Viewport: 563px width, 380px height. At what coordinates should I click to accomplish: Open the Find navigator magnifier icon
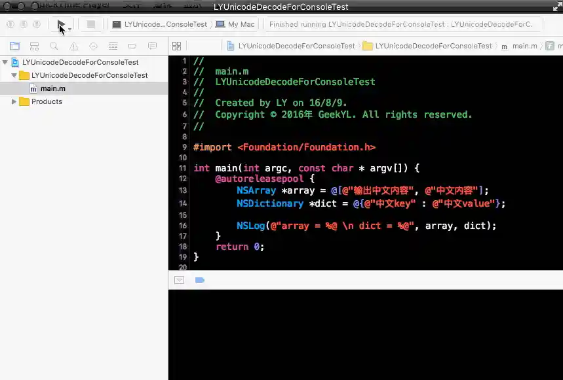click(54, 46)
